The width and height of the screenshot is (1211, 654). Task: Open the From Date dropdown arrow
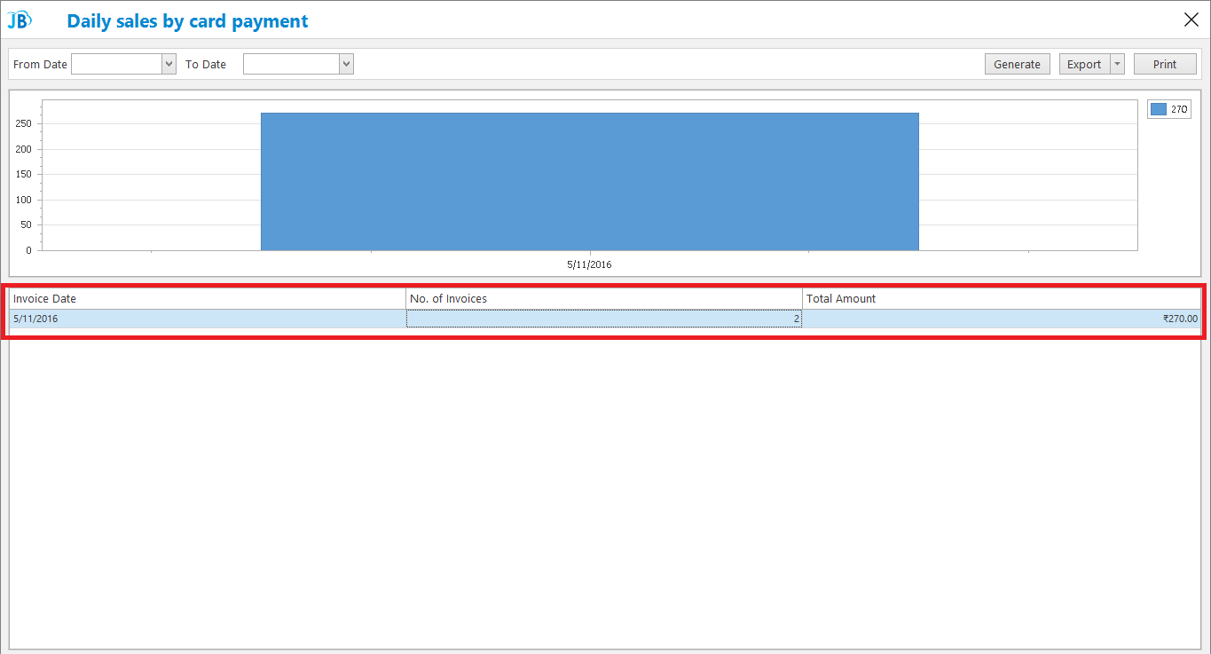169,64
